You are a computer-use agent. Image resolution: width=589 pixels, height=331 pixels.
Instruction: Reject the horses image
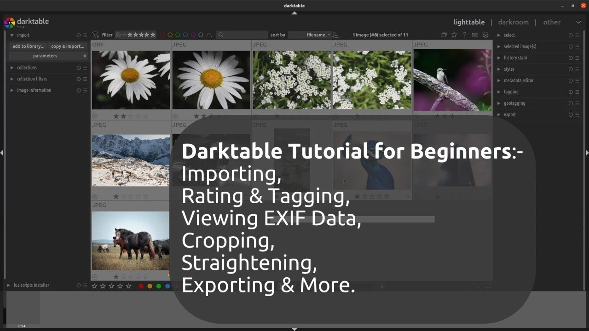[x=95, y=277]
